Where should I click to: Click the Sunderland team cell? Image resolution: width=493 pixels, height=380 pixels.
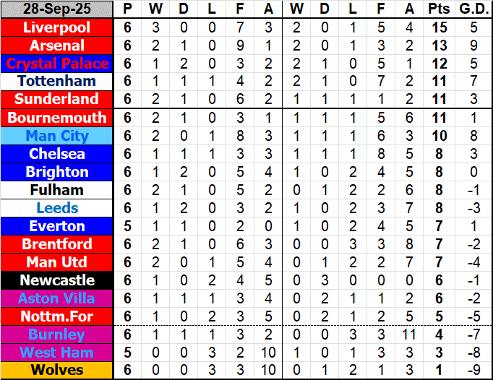(57, 99)
